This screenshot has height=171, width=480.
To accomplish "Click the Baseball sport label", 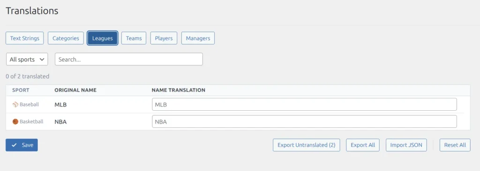I will 30,105.
